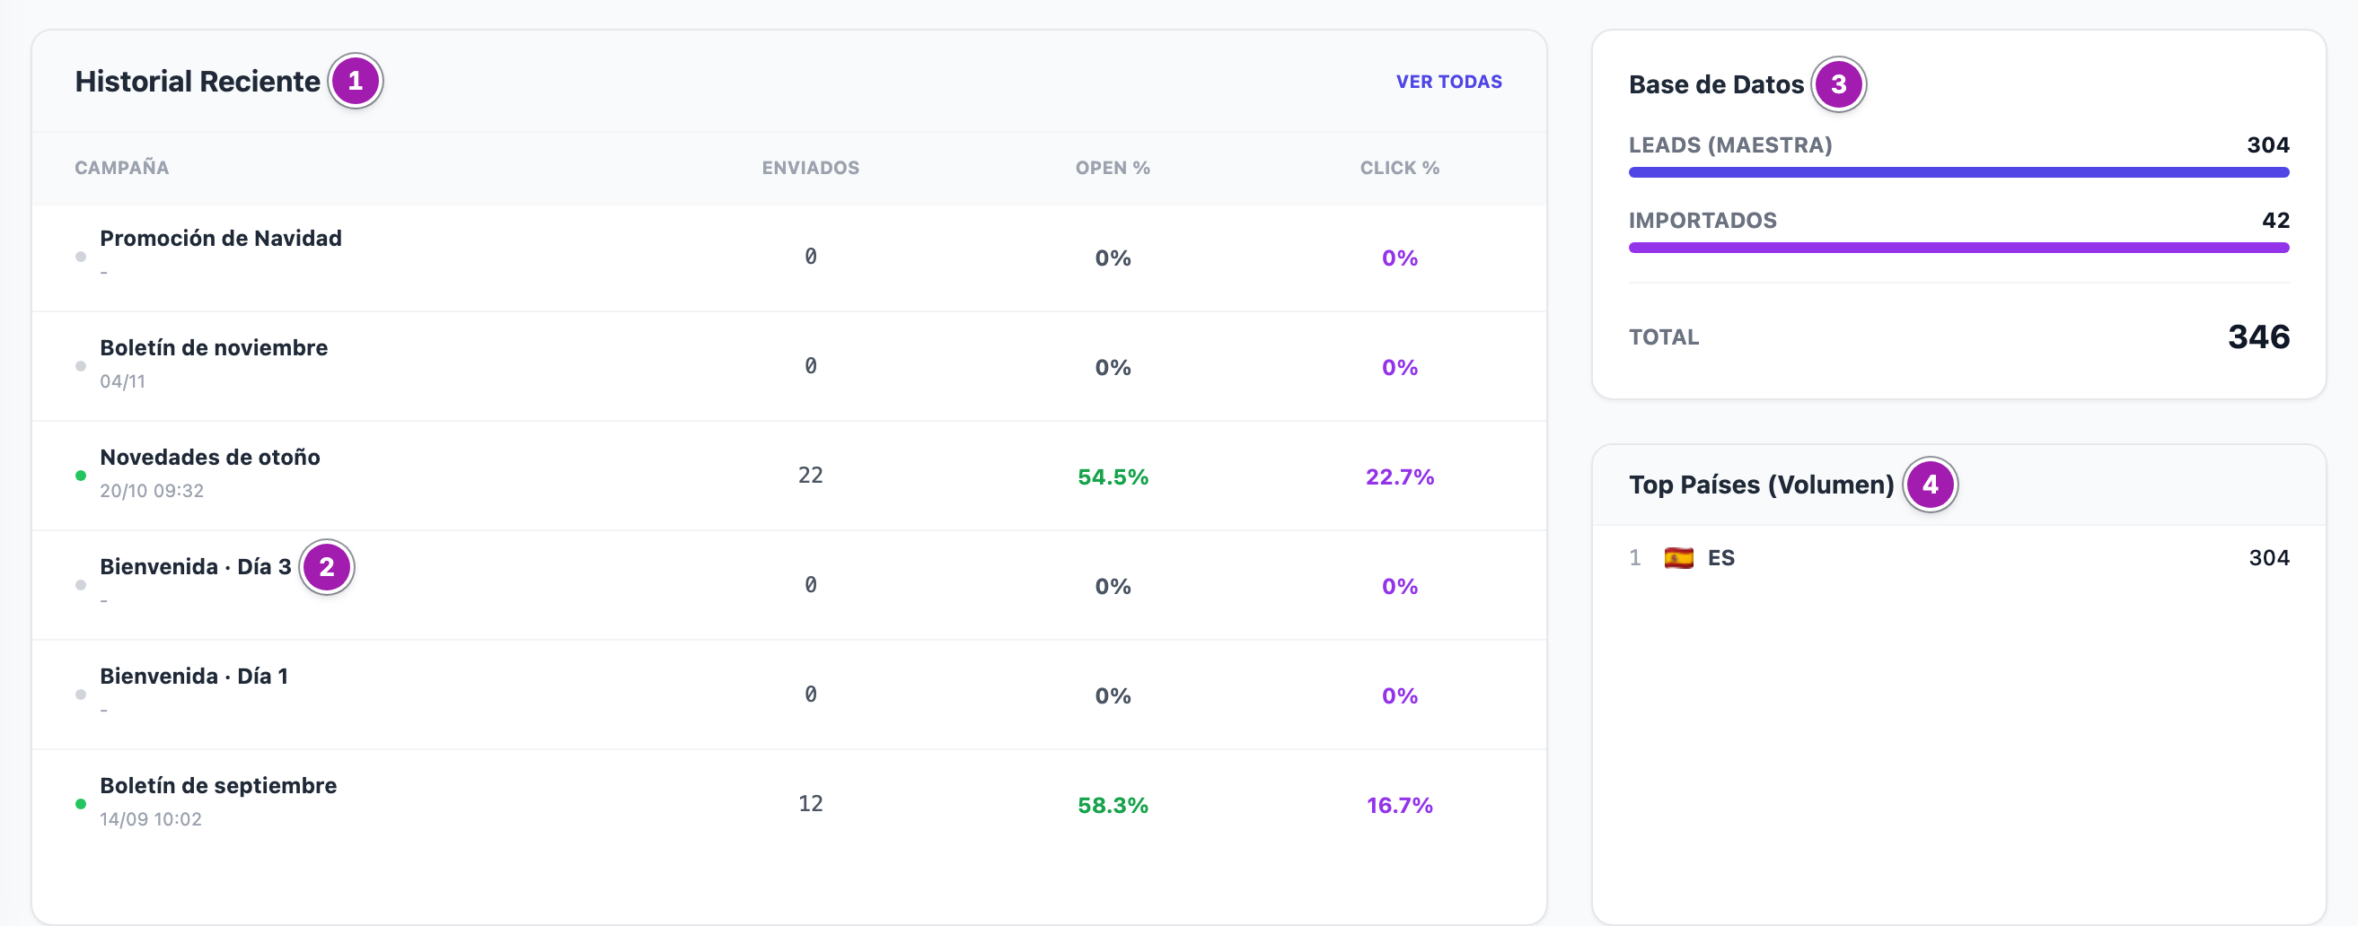Open campaign Bienvenida · Día 1

coord(194,677)
